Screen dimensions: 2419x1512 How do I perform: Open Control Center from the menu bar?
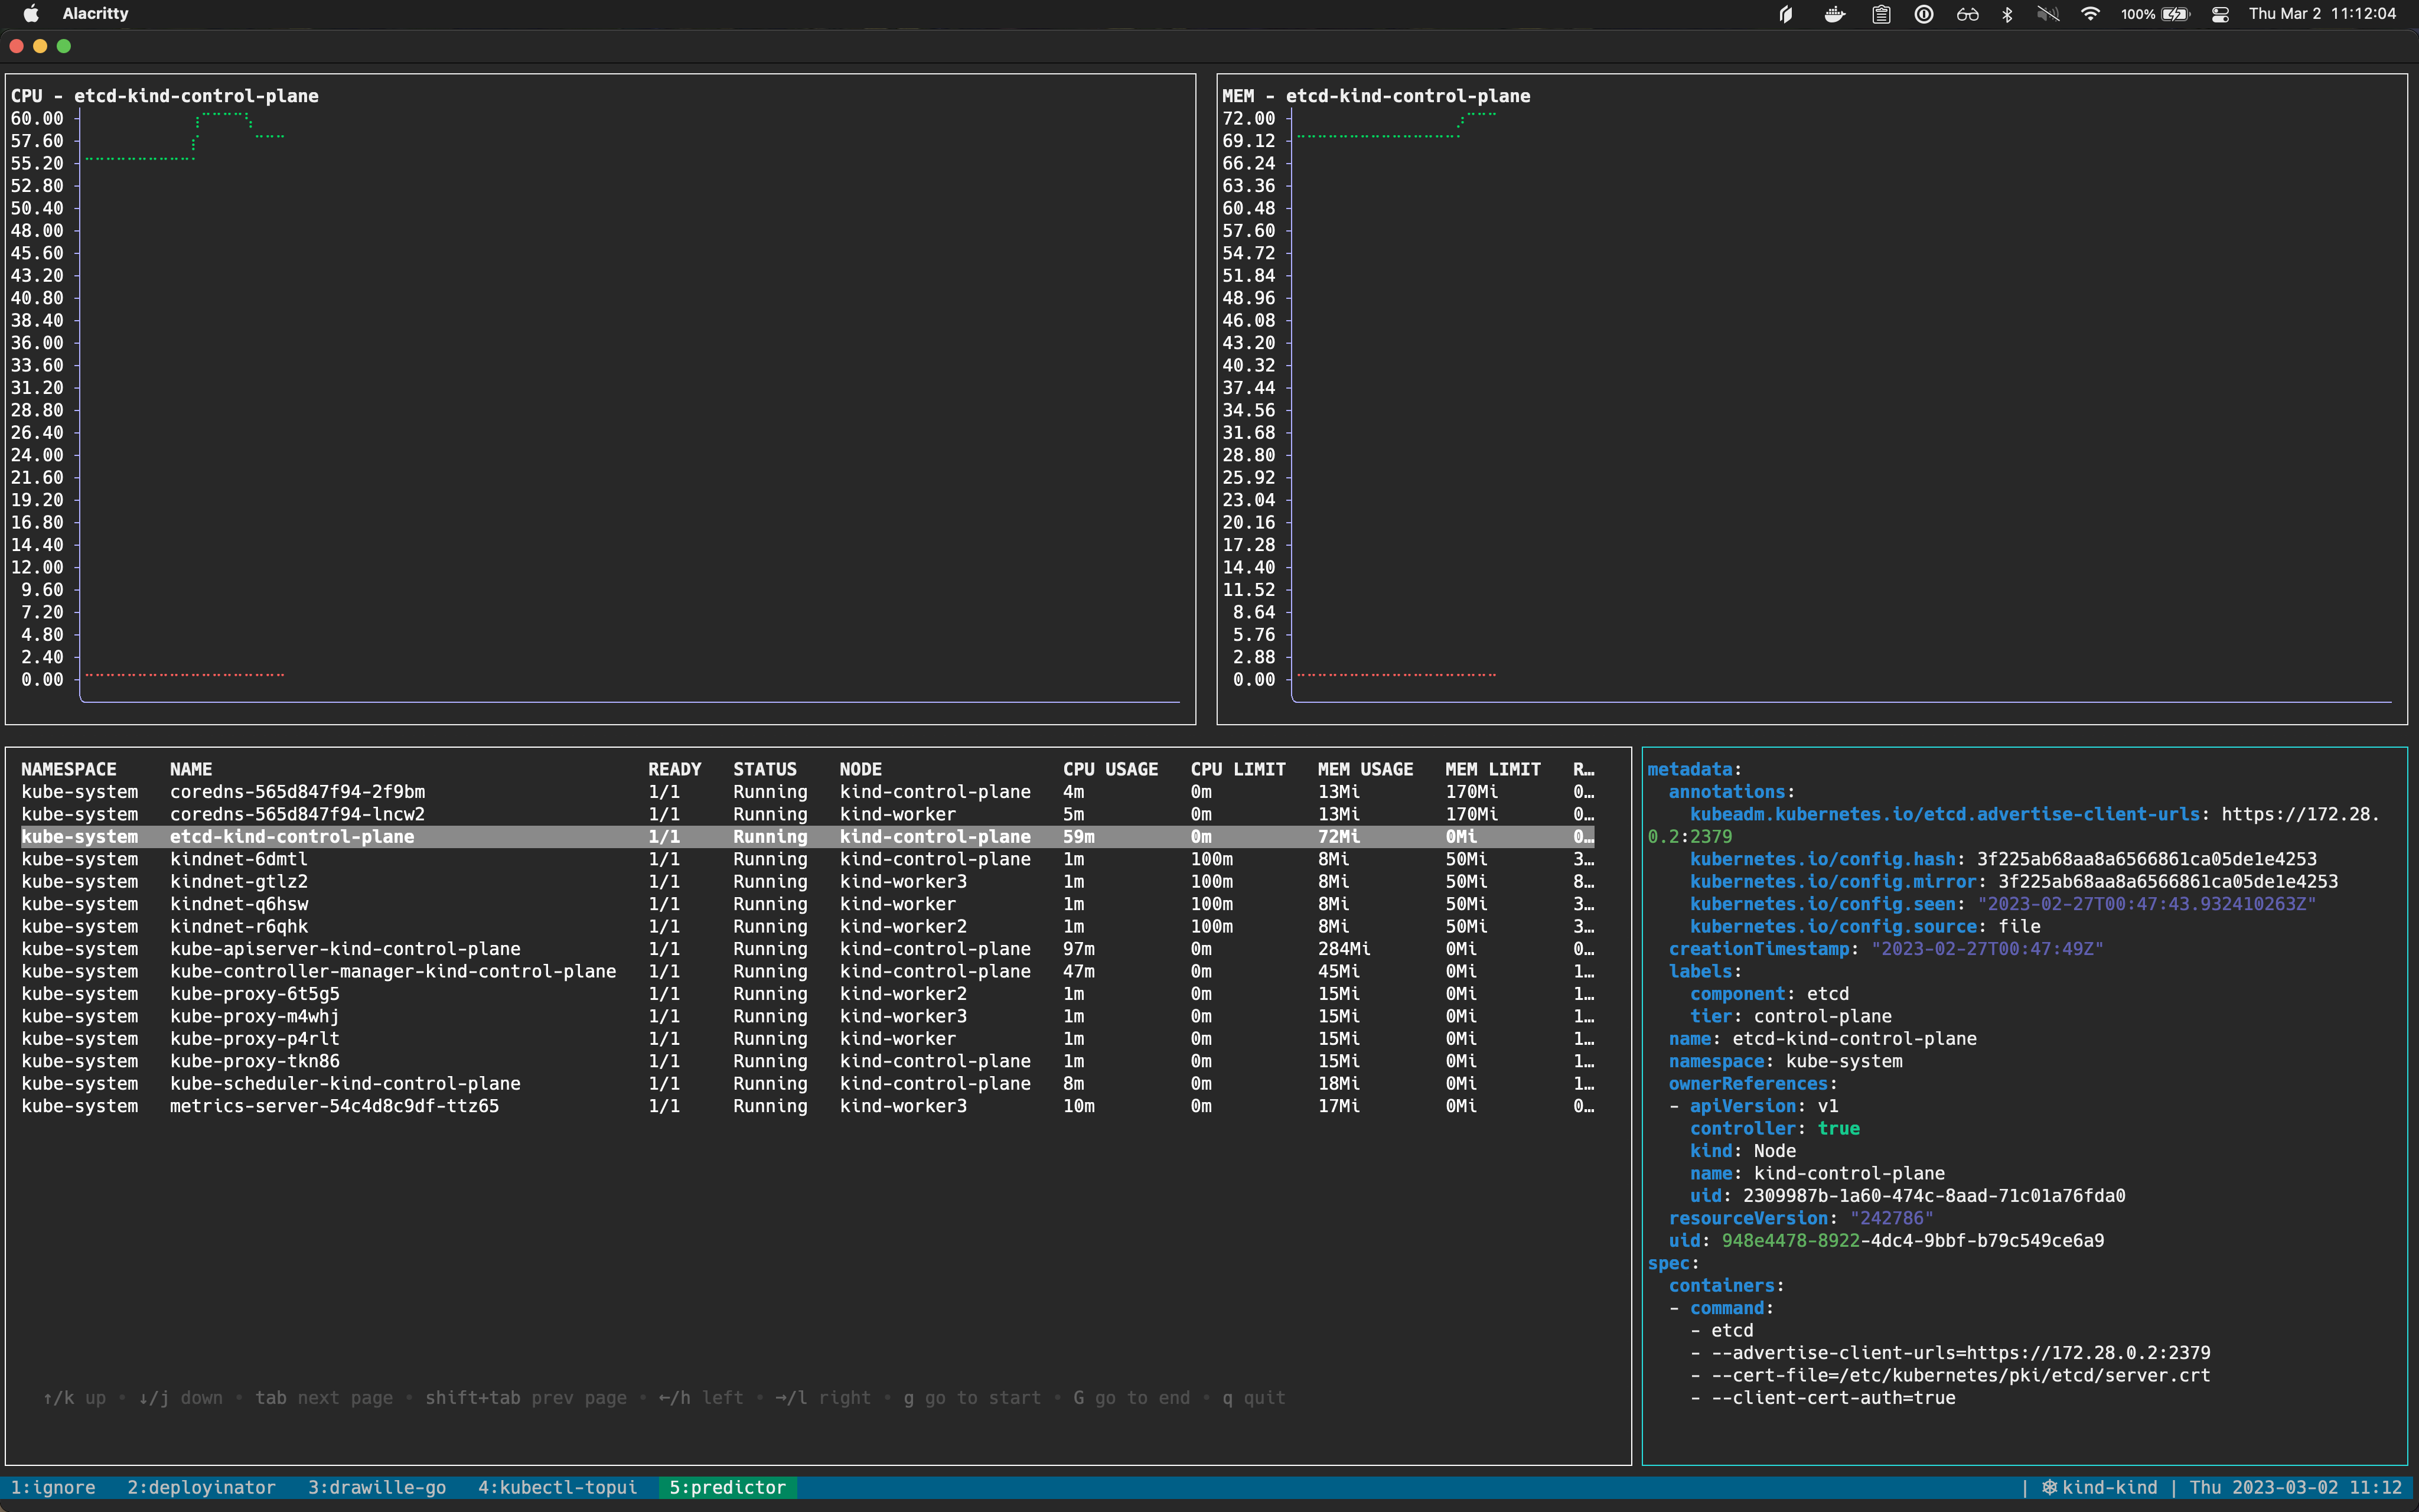click(x=2220, y=14)
